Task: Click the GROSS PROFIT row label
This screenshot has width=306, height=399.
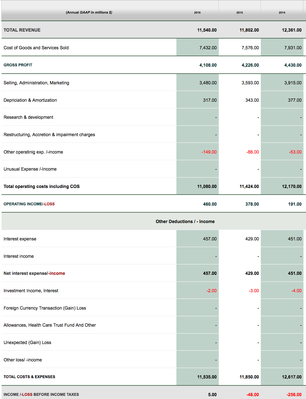Action: pyautogui.click(x=18, y=65)
